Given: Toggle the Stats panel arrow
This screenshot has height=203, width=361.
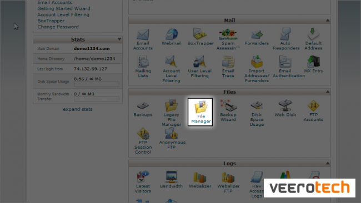Looking at the screenshot, I should [119, 39].
